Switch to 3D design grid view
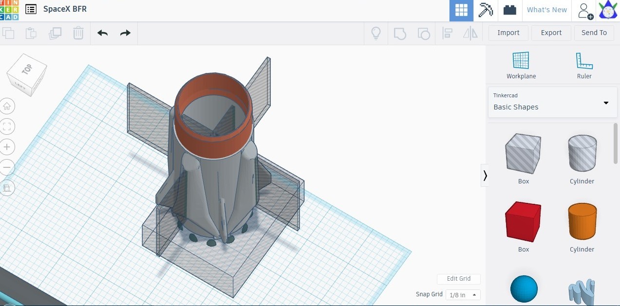Viewport: 620px width, 306px height. 461,10
